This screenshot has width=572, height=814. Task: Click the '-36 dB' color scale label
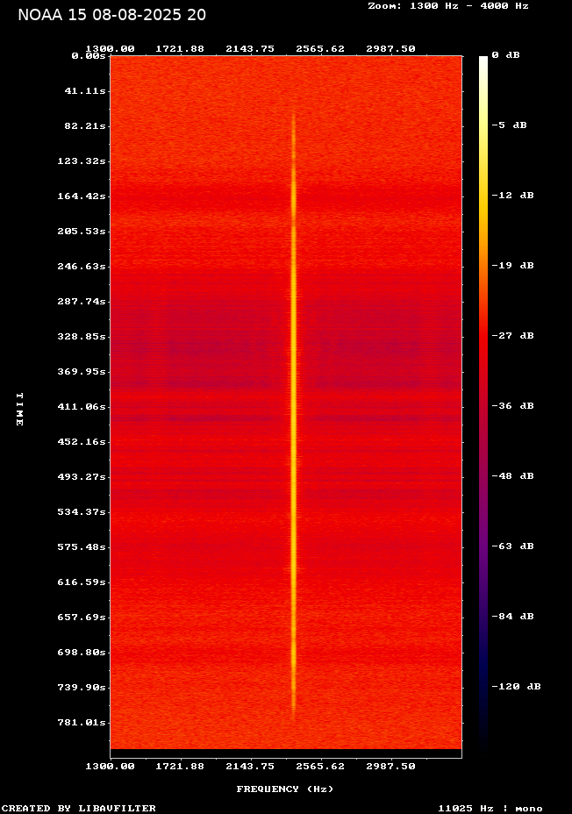coord(513,406)
